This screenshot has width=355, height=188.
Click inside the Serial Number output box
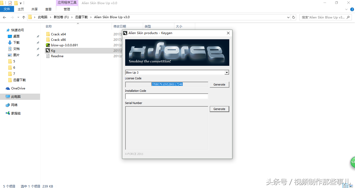[167, 128]
